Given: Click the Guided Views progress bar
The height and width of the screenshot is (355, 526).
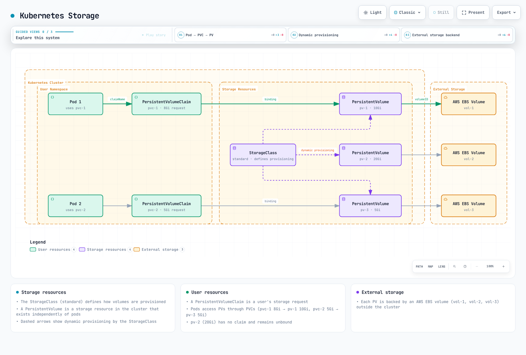Looking at the screenshot, I should pyautogui.click(x=64, y=32).
